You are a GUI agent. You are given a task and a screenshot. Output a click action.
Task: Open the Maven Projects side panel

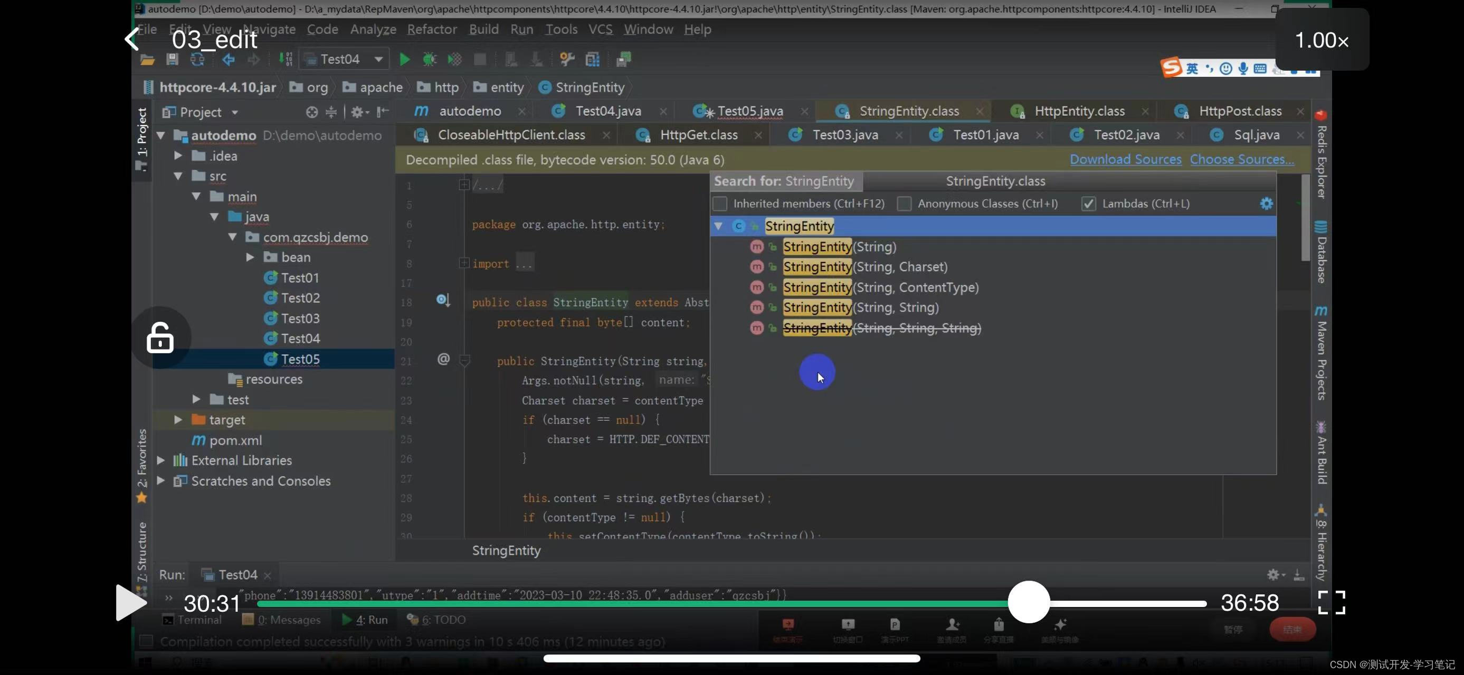tap(1322, 353)
